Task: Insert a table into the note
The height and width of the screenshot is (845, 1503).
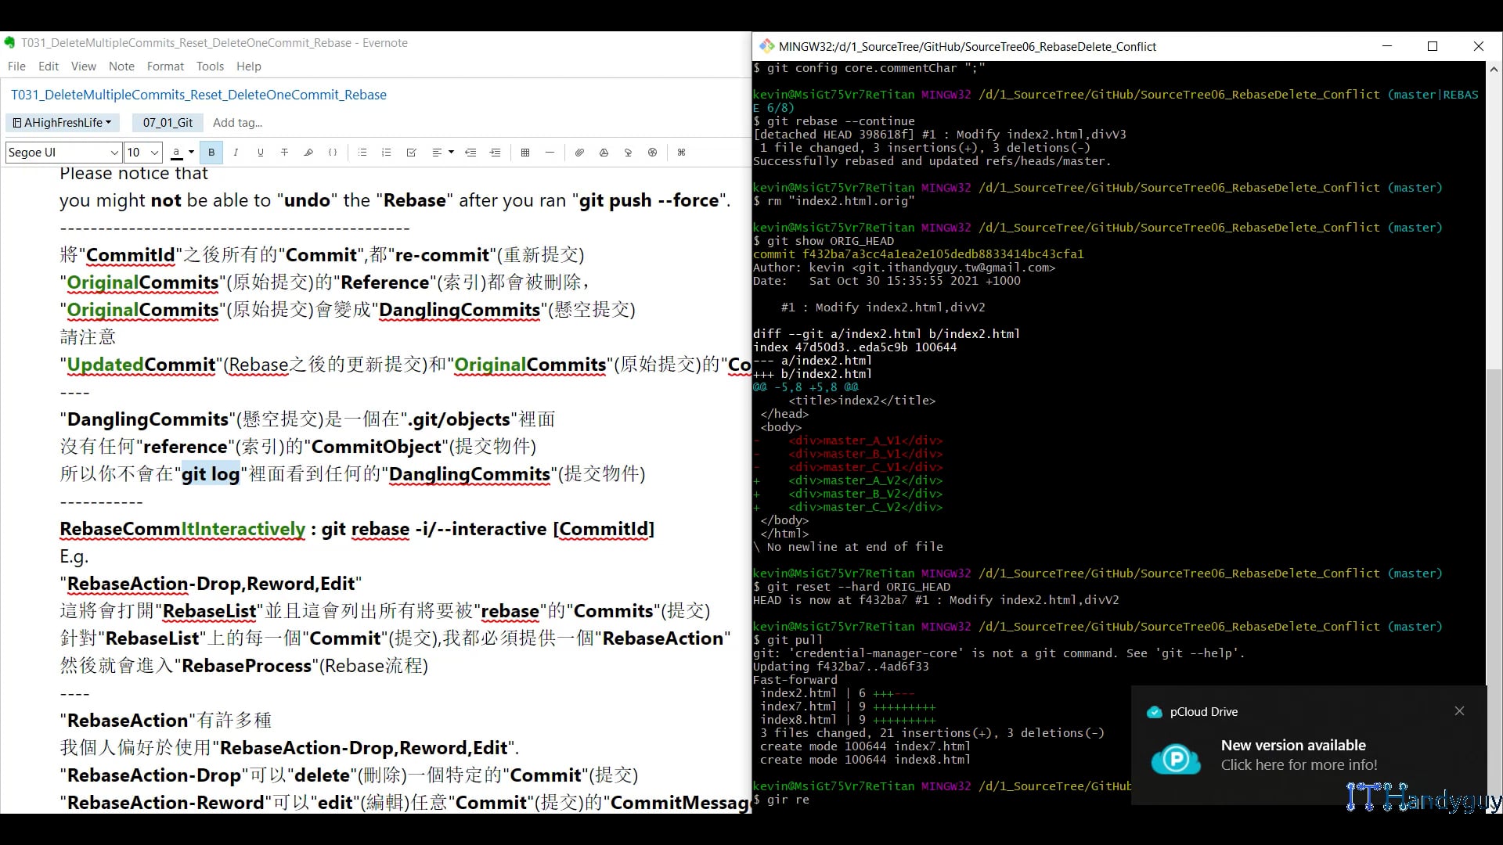Action: coord(524,152)
